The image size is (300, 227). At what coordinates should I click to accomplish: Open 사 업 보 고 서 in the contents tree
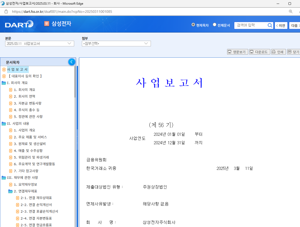pyautogui.click(x=17, y=69)
